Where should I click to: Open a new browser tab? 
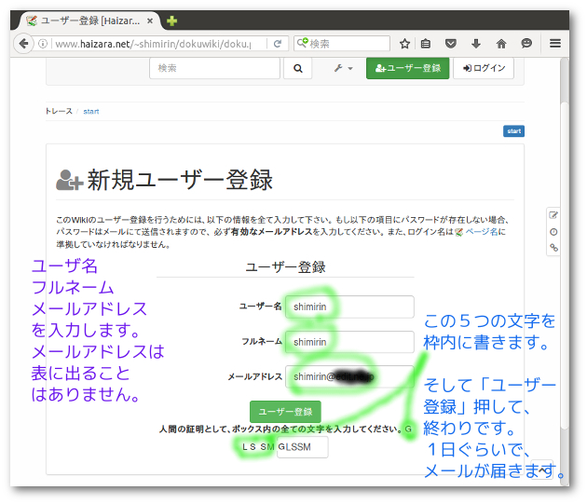(x=172, y=20)
